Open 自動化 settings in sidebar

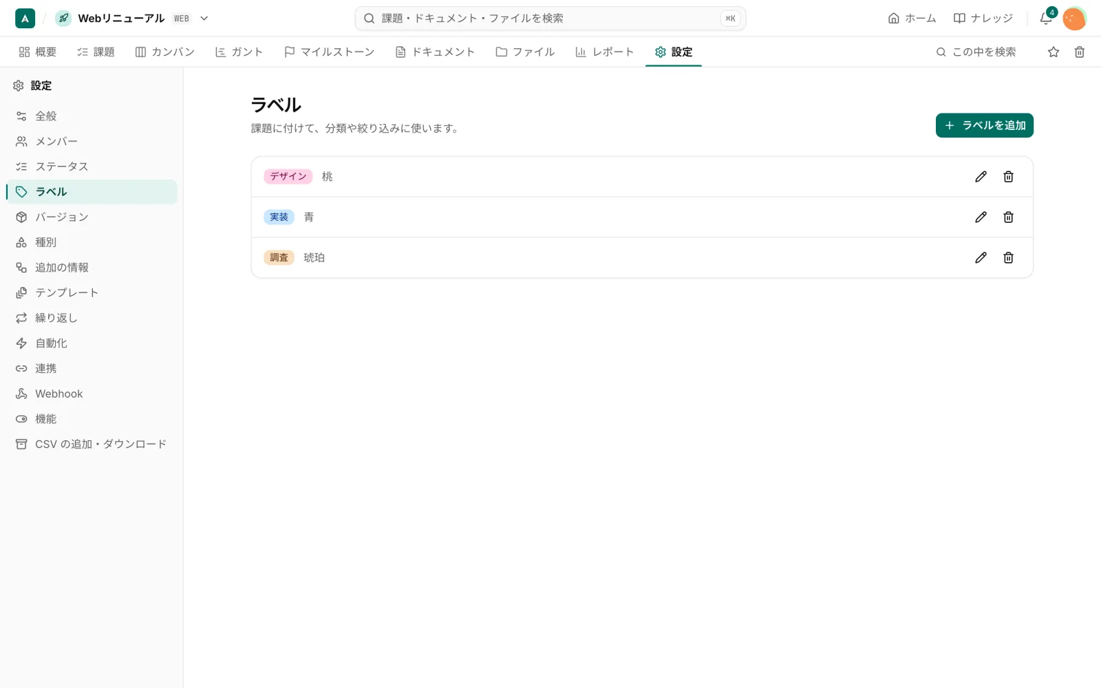[92, 343]
